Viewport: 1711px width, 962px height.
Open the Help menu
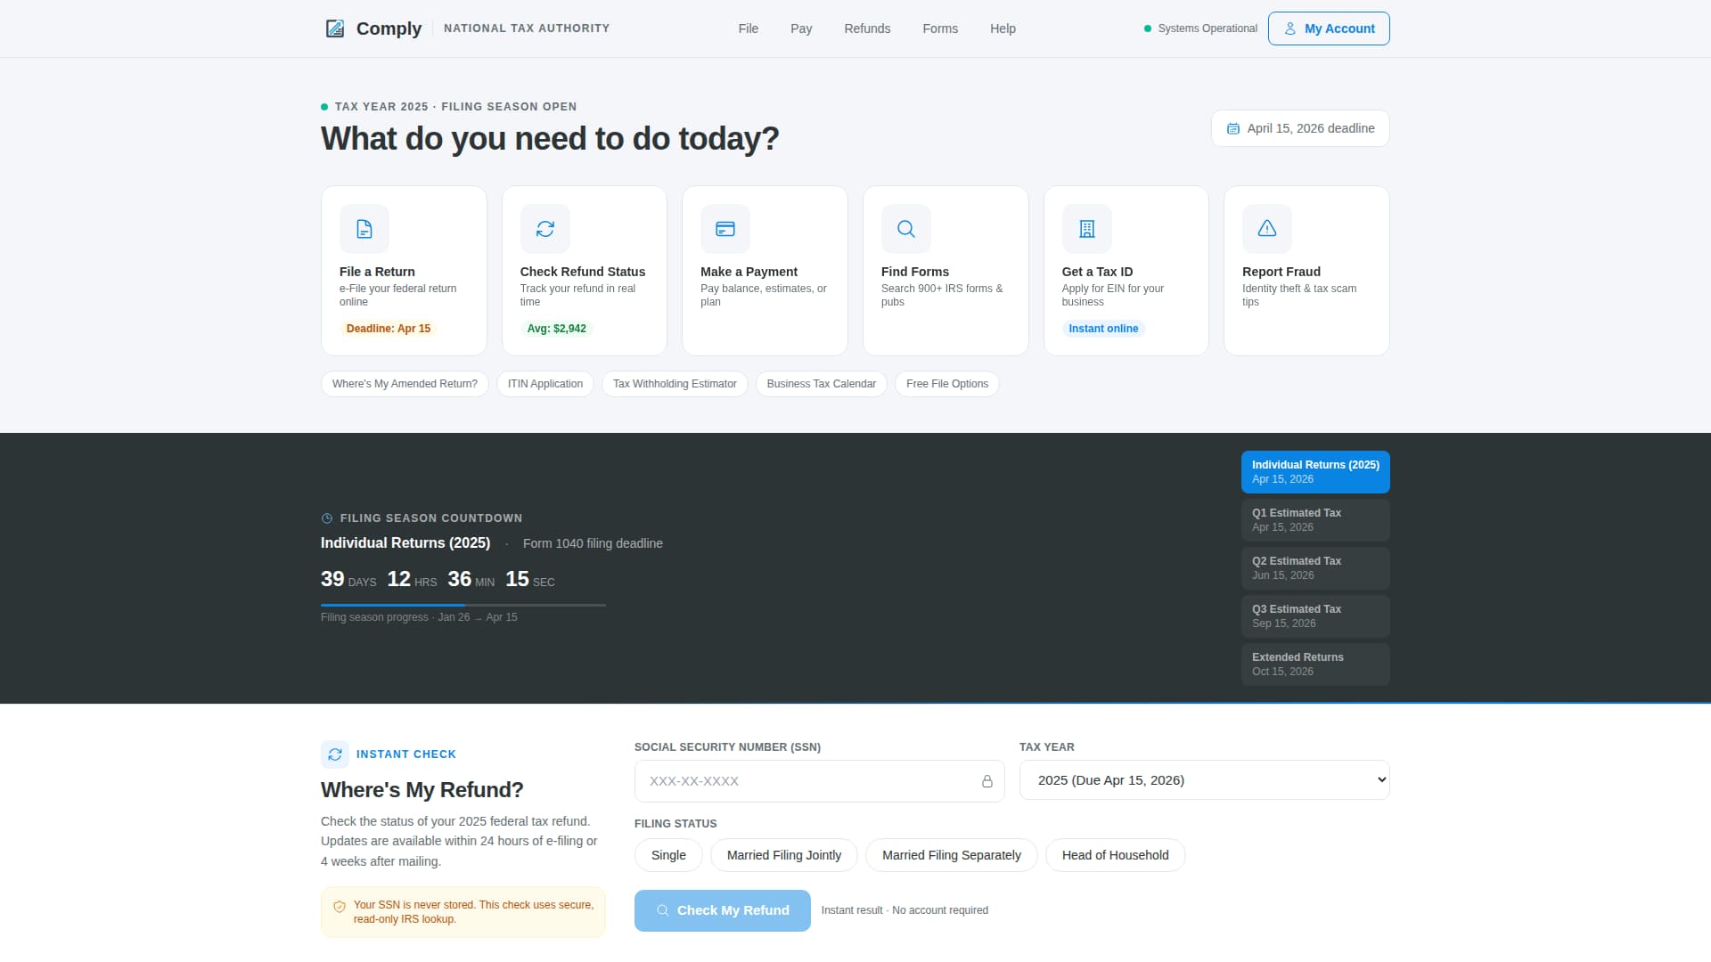tap(1003, 29)
